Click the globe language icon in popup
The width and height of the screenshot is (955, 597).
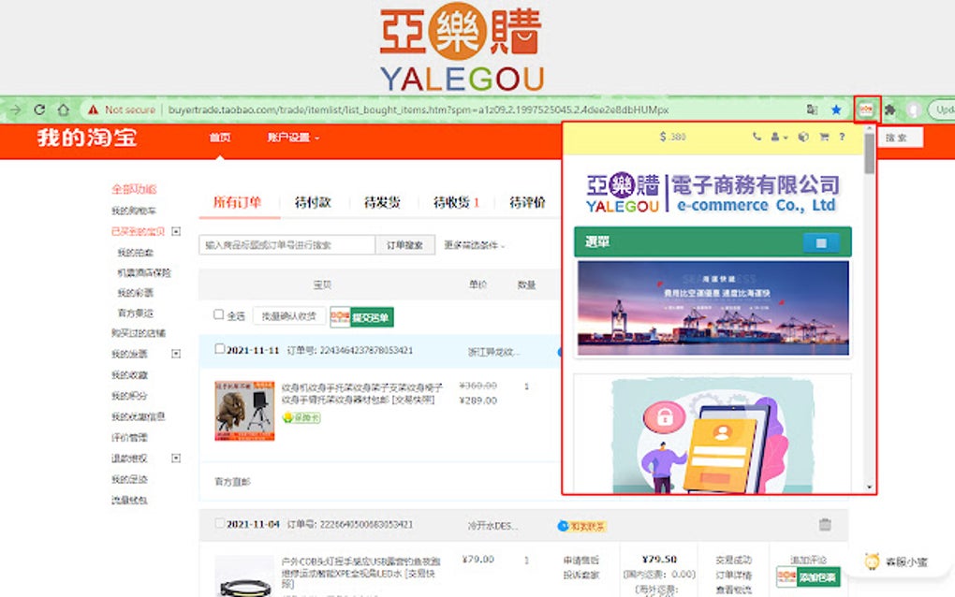[803, 137]
